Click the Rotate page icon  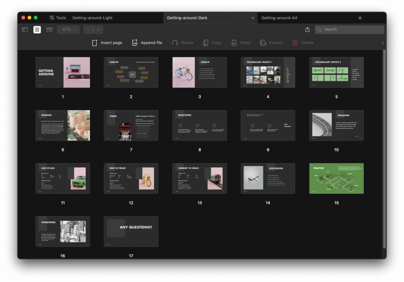click(175, 43)
